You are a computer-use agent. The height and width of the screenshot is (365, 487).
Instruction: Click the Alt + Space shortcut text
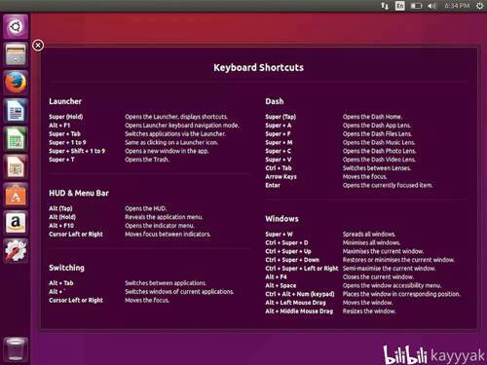(x=281, y=285)
